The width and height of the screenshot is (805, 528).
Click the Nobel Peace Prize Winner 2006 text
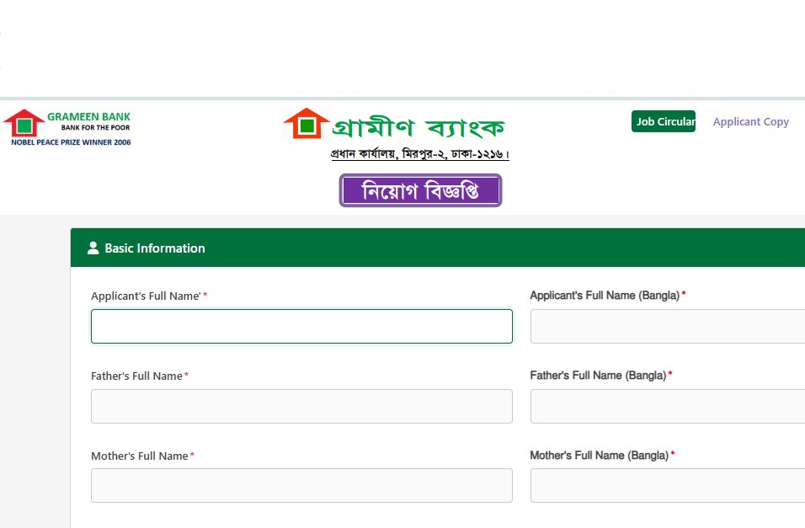(x=71, y=142)
